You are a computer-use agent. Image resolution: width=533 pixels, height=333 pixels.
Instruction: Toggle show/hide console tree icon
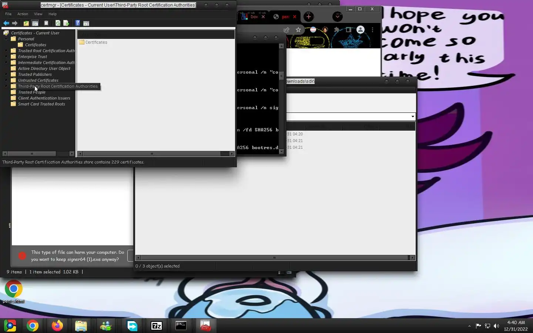pos(35,23)
